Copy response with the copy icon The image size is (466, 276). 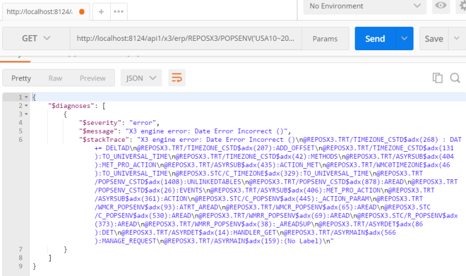(437, 78)
